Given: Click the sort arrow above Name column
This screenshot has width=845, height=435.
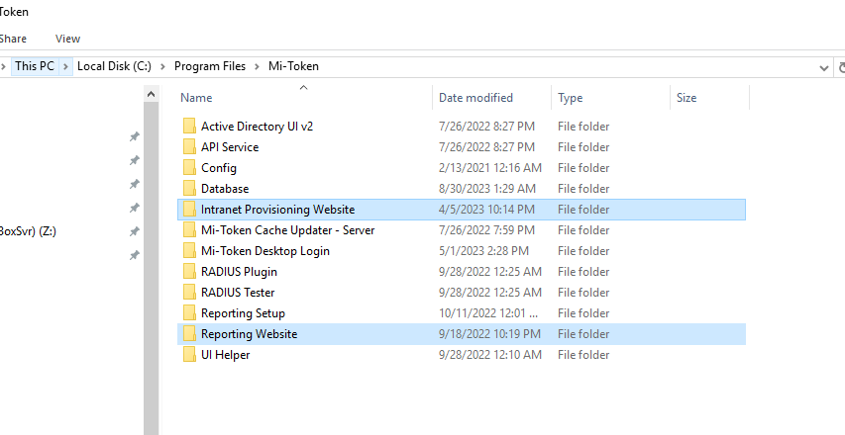Looking at the screenshot, I should point(303,87).
